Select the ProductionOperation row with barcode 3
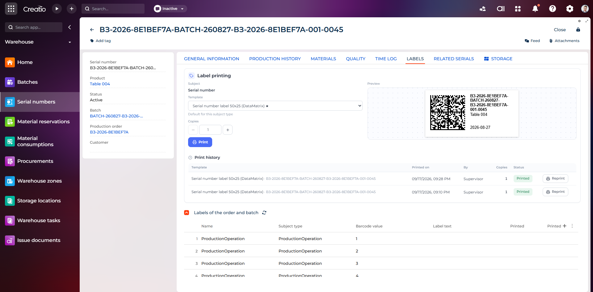593x292 pixels. pos(381,263)
